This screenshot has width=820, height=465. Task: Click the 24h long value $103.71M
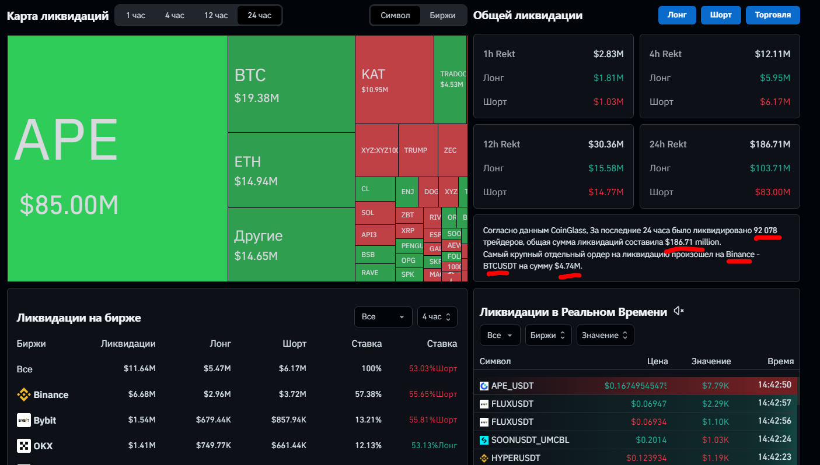(770, 168)
